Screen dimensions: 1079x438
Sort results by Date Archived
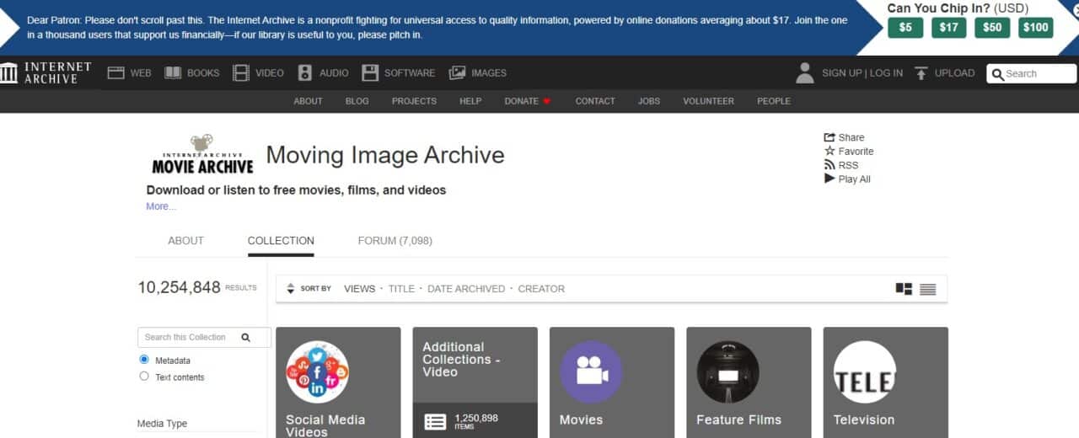point(466,289)
